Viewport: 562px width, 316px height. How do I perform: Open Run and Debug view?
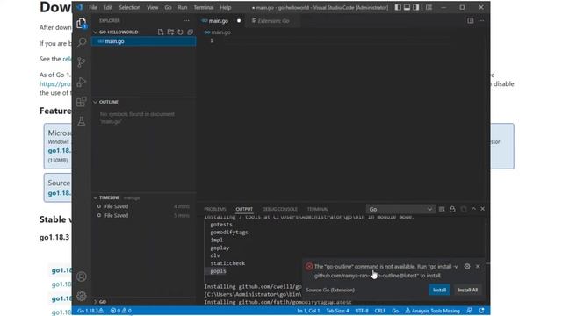82,82
